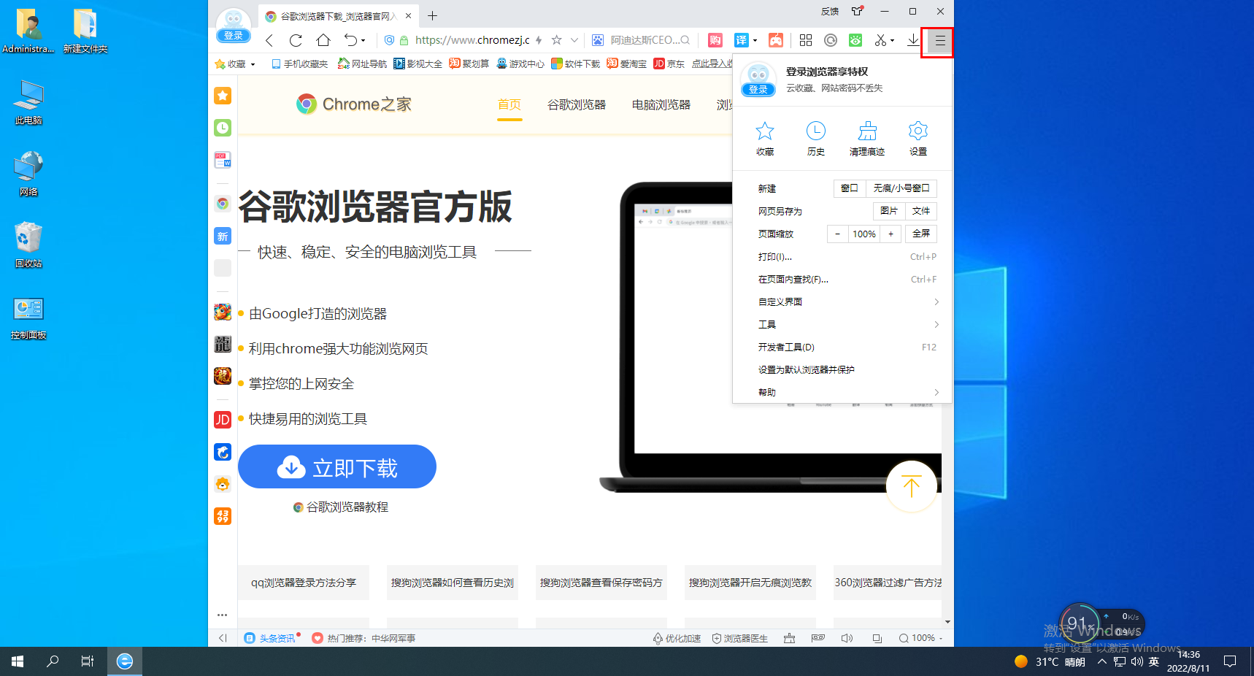This screenshot has height=676, width=1254.
Task: Open 手机收藏夹 bookmark
Action: (x=299, y=64)
